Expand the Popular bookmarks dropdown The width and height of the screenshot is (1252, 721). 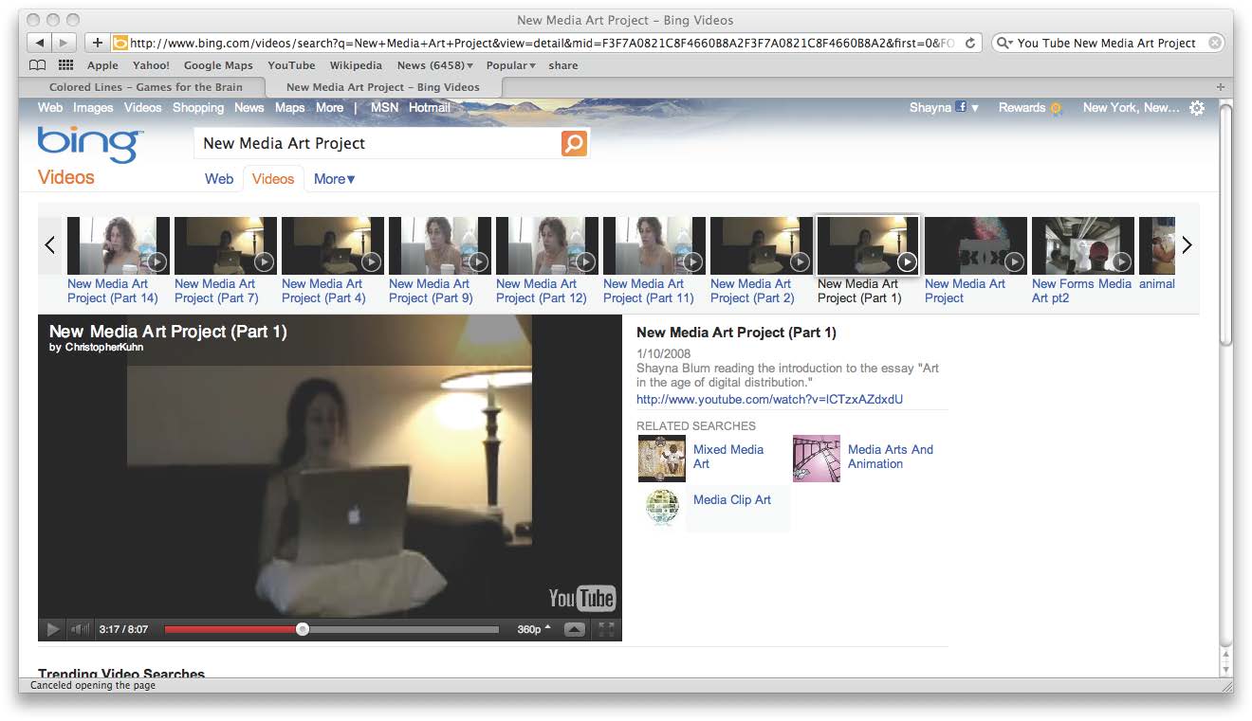point(511,65)
